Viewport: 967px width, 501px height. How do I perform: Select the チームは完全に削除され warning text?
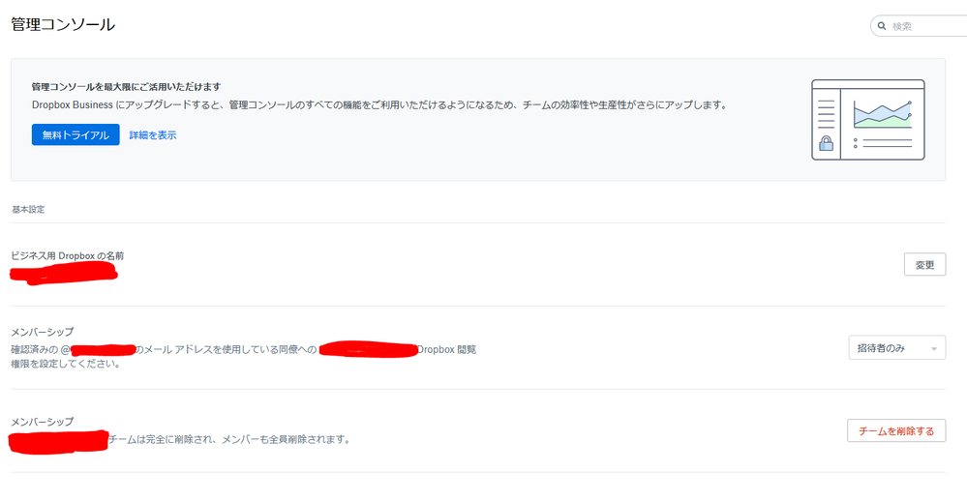click(x=229, y=439)
